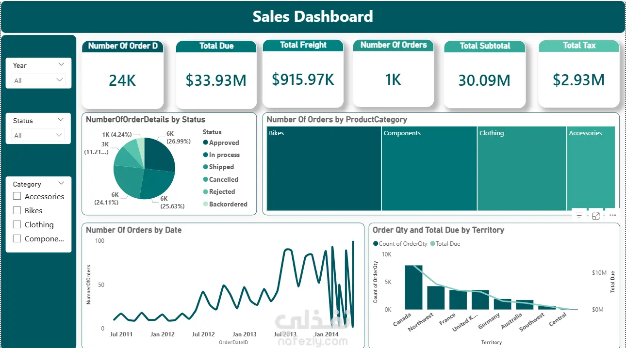Viewport: 626px width, 348px height.
Task: Select the 24K order details card value
Action: click(x=122, y=80)
